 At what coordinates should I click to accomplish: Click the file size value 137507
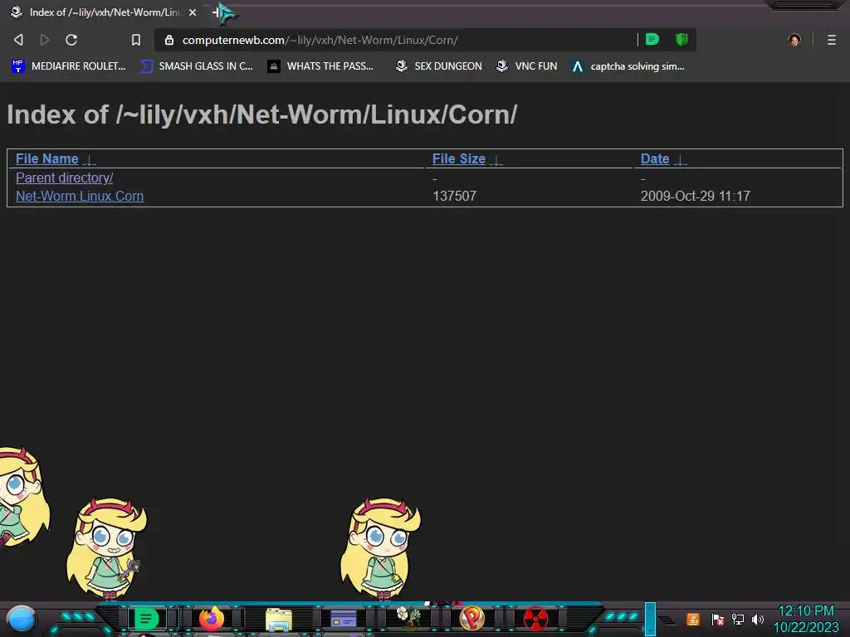(454, 196)
